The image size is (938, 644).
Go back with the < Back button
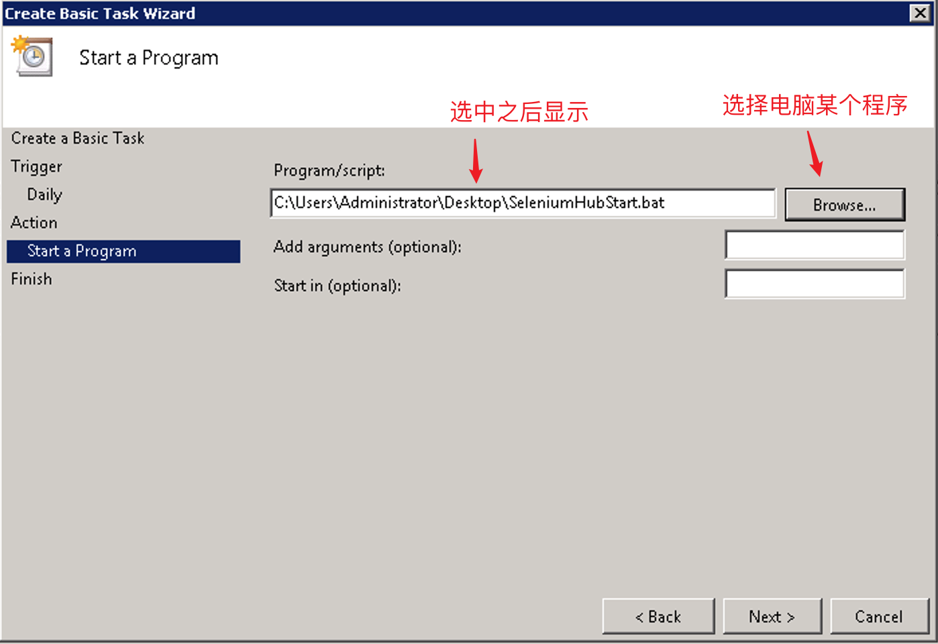(x=658, y=616)
